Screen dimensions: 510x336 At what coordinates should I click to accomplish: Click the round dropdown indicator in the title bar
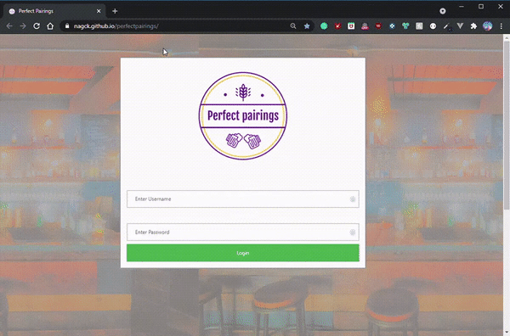point(443,11)
